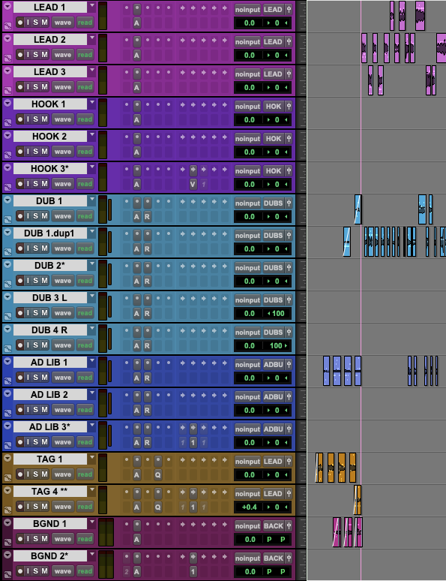The height and width of the screenshot is (581, 446).
Task: Solo the HOOK 1 track
Action: pos(35,119)
